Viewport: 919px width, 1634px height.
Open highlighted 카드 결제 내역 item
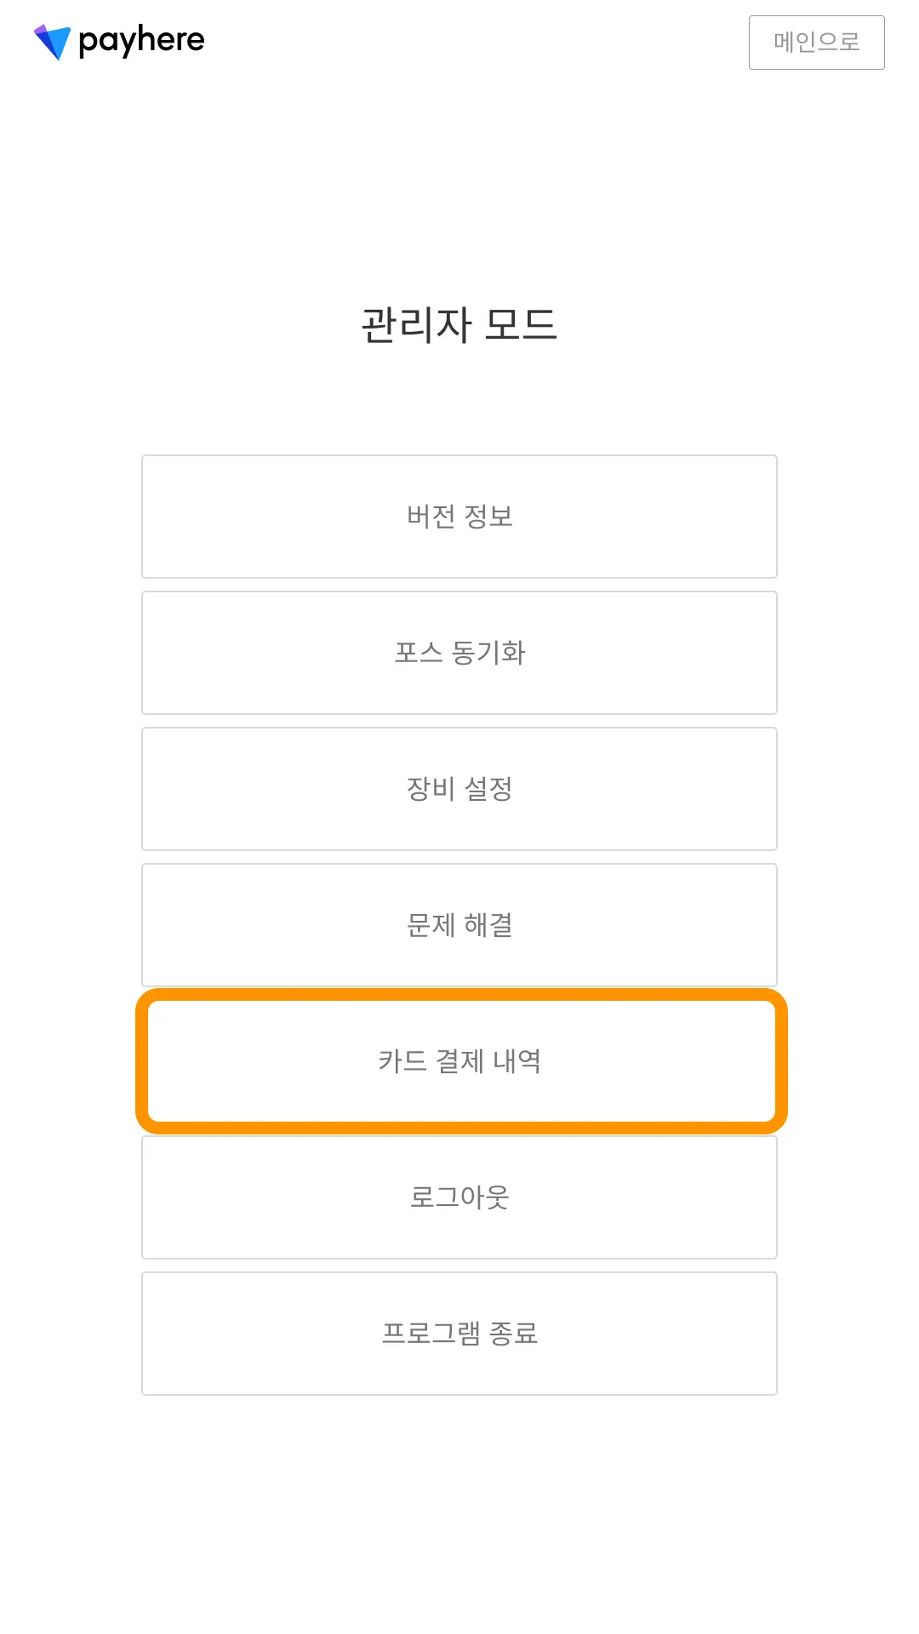click(459, 1061)
